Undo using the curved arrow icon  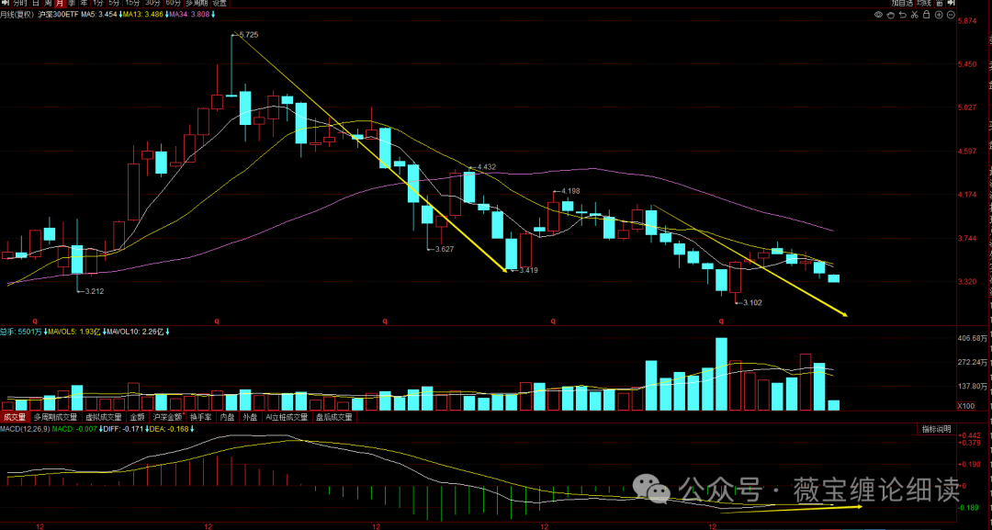tap(902, 15)
